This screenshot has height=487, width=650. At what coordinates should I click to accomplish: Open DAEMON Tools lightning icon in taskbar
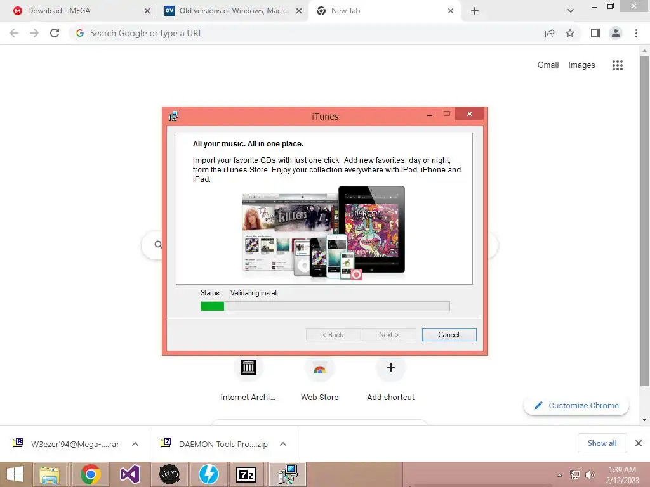click(208, 474)
